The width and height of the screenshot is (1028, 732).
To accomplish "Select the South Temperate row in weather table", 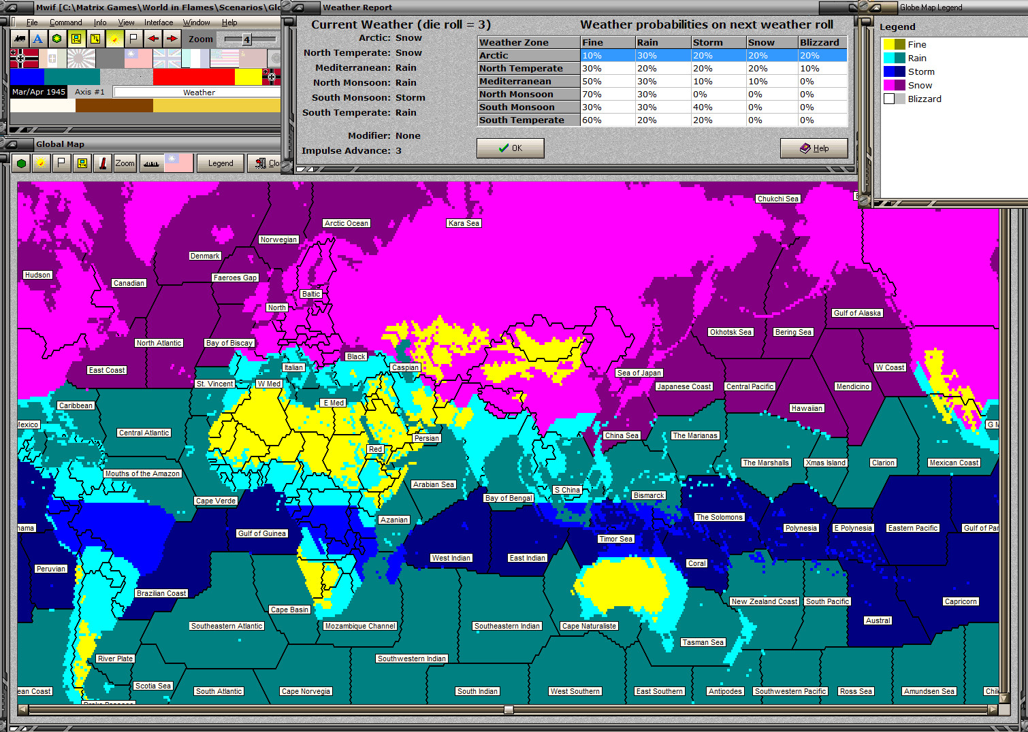I will click(x=662, y=120).
